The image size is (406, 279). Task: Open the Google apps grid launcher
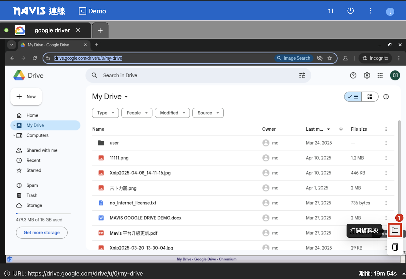380,75
